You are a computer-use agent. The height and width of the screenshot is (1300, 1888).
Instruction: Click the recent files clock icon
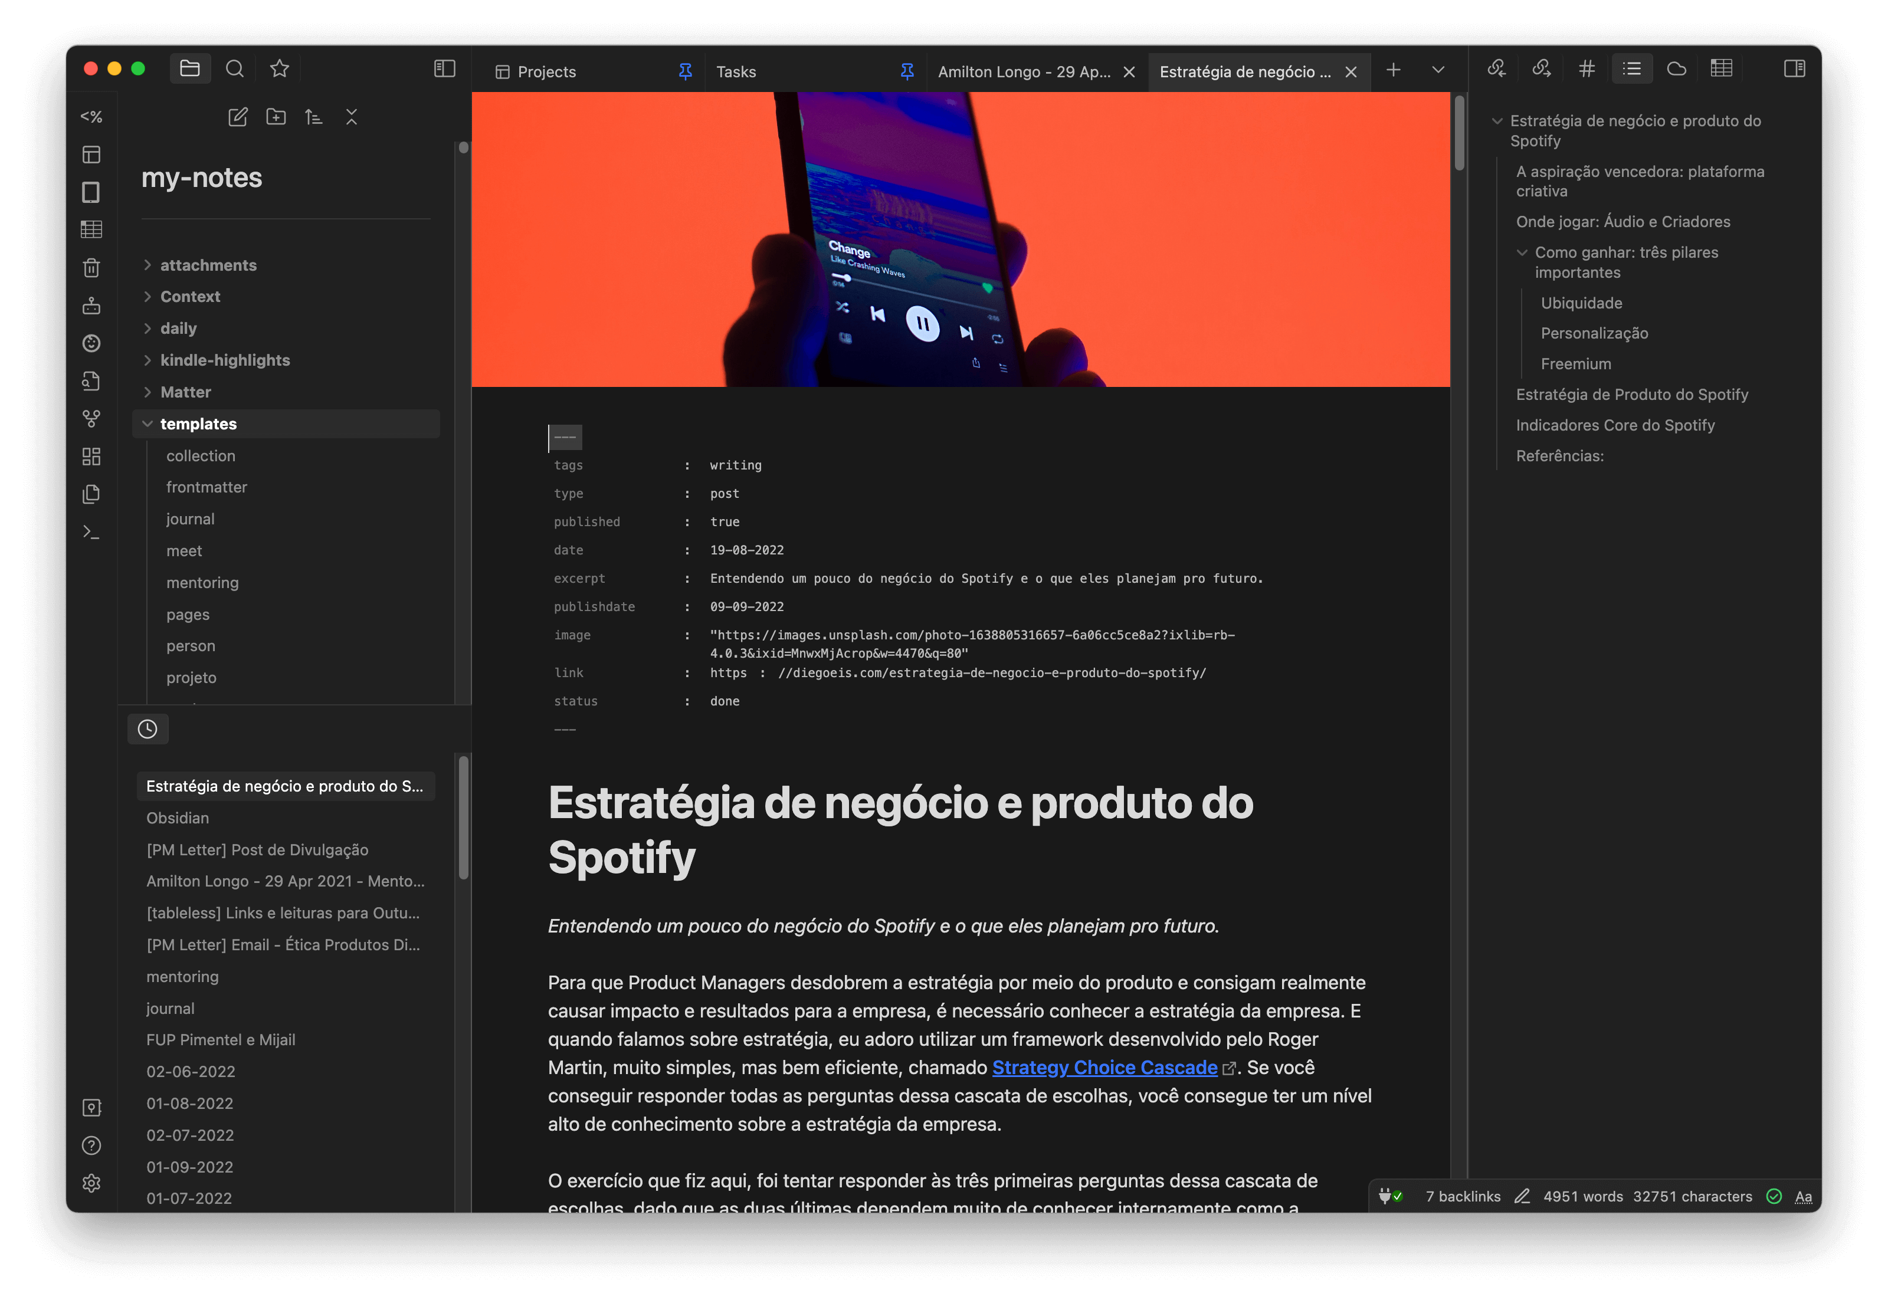click(x=147, y=729)
